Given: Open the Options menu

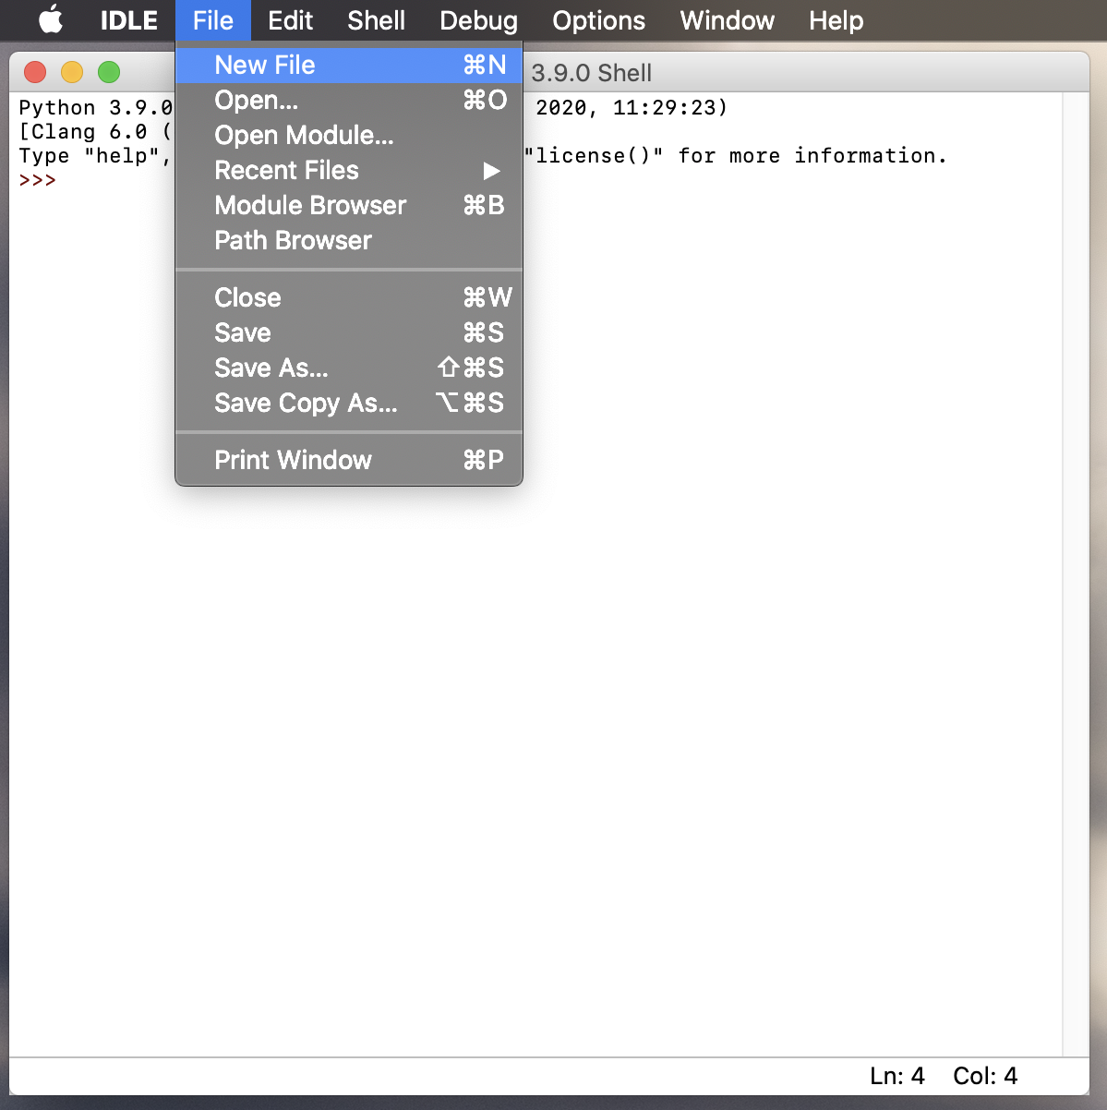Looking at the screenshot, I should [598, 20].
